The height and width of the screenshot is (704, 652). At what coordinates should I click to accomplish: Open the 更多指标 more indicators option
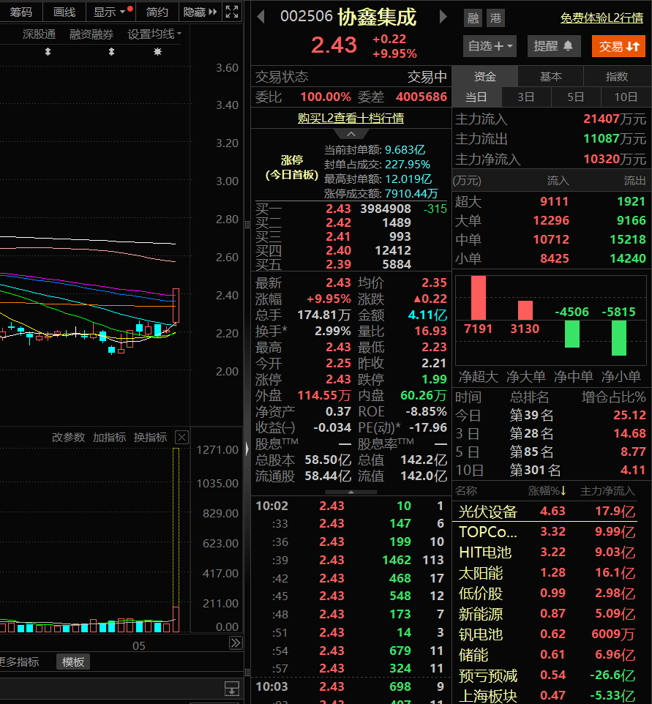point(19,662)
